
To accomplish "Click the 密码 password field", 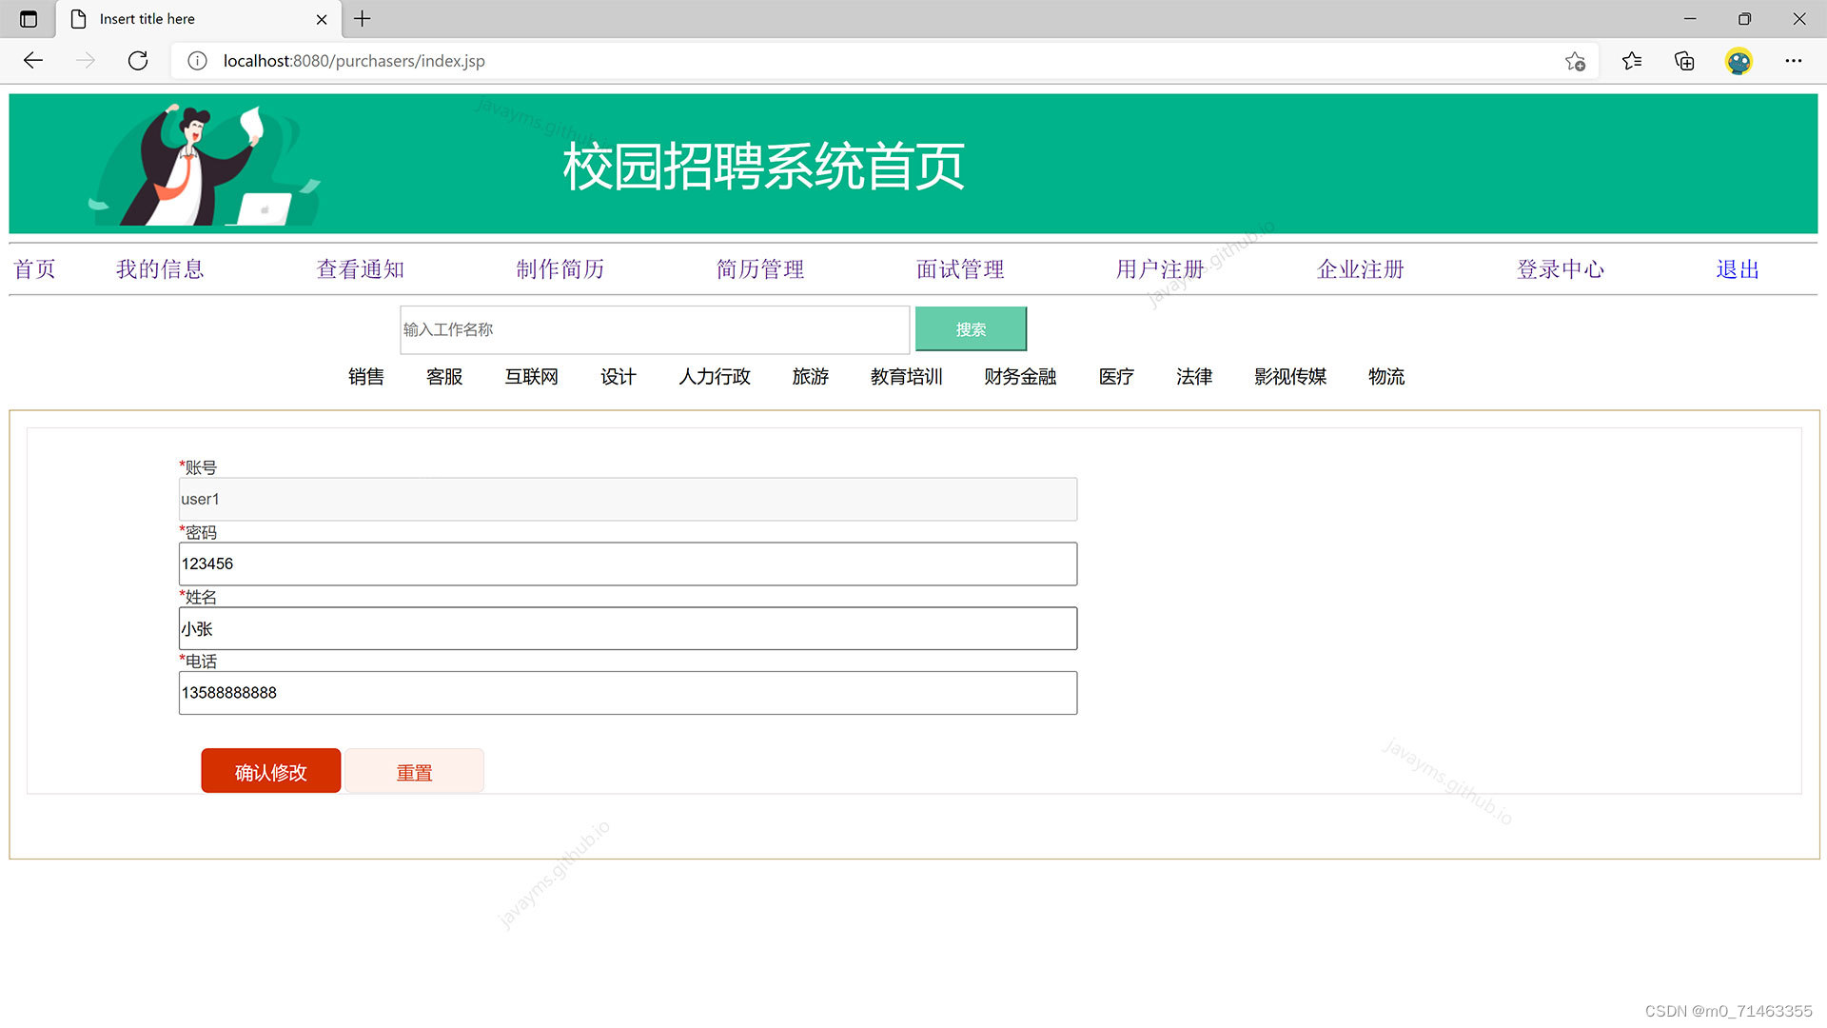I will tap(628, 563).
